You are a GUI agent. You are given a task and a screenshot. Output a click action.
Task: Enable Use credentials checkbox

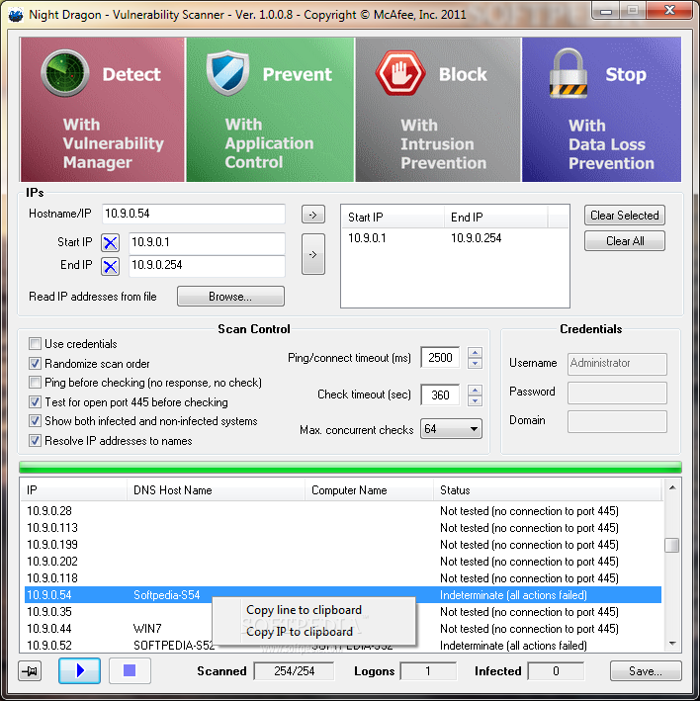coord(35,344)
